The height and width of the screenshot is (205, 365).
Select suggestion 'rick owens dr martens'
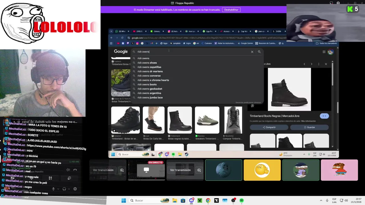pyautogui.click(x=150, y=71)
